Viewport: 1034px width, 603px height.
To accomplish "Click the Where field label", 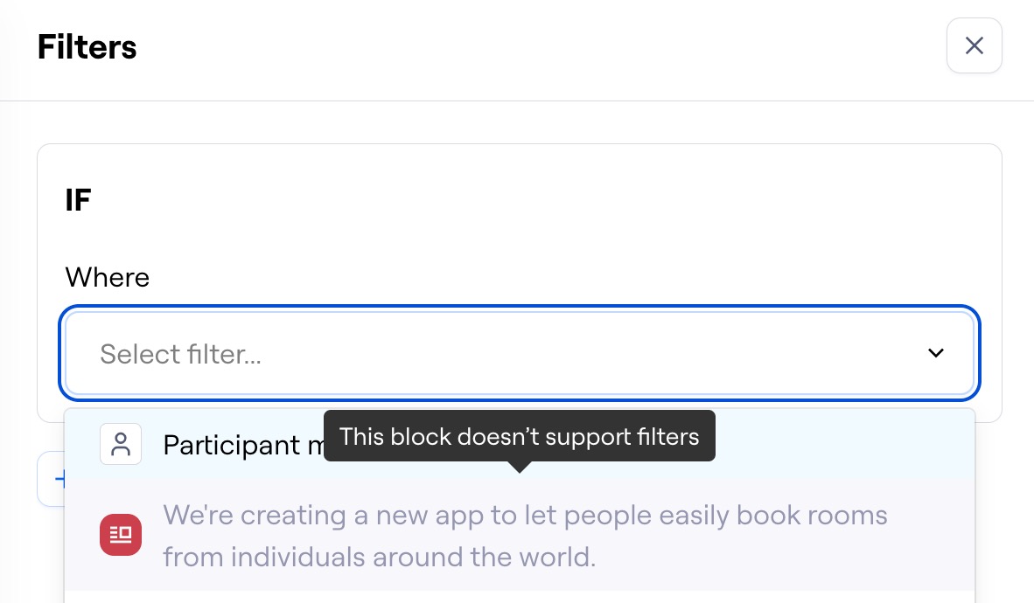I will [108, 277].
